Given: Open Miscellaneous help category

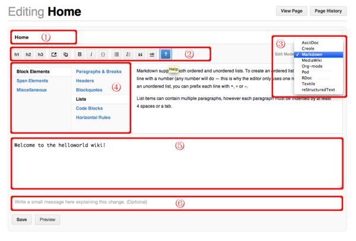Looking at the screenshot, I should [x=31, y=90].
